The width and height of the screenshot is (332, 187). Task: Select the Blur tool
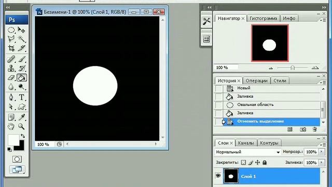pyautogui.click(x=11, y=87)
